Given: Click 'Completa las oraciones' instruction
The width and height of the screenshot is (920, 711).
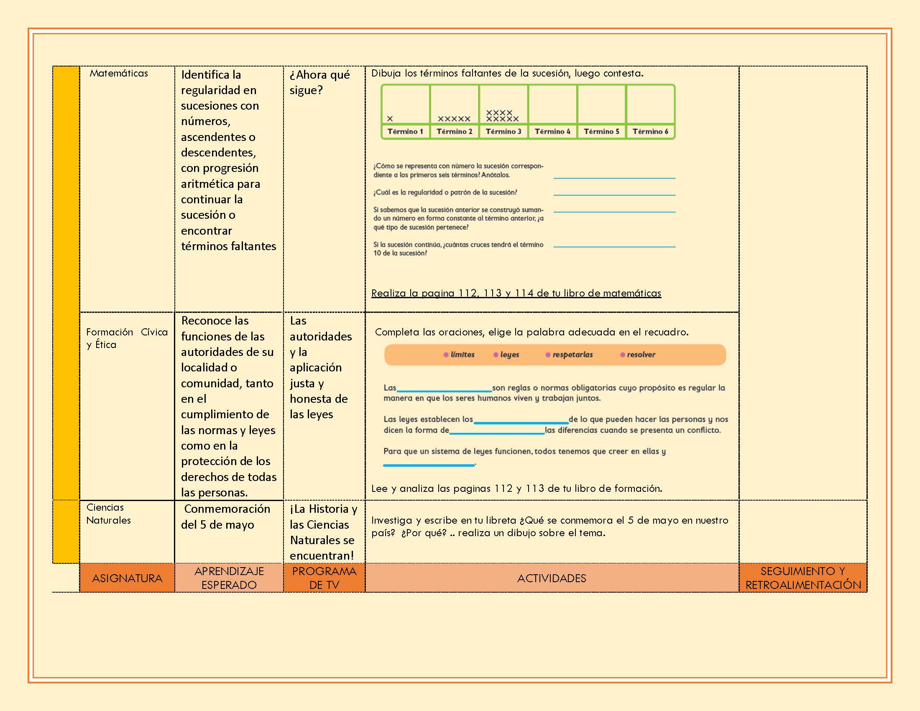Looking at the screenshot, I should coord(532,332).
